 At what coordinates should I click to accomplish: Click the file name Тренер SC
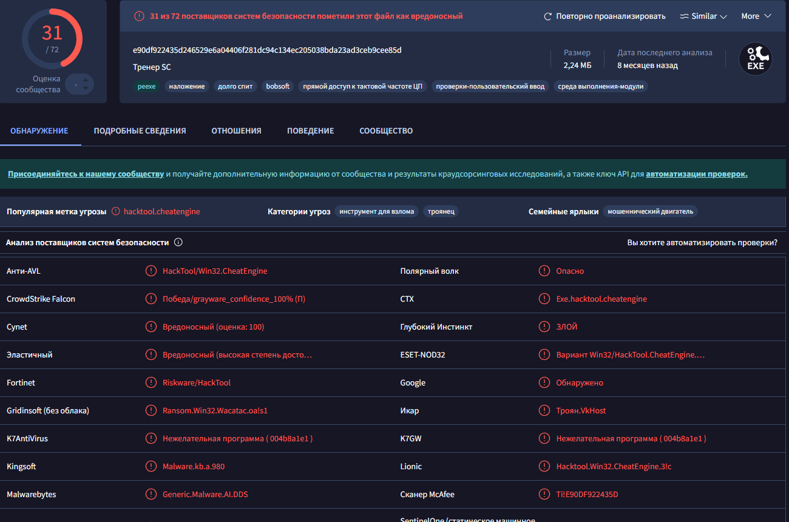152,67
